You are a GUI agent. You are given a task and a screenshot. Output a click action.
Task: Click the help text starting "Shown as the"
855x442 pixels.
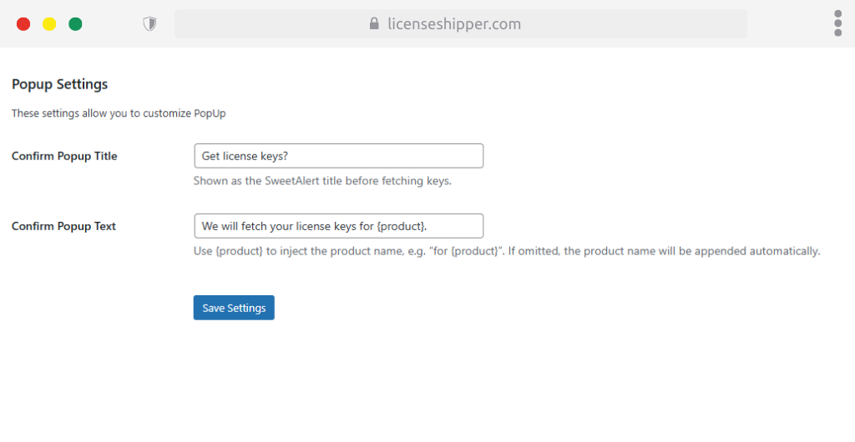coord(322,181)
